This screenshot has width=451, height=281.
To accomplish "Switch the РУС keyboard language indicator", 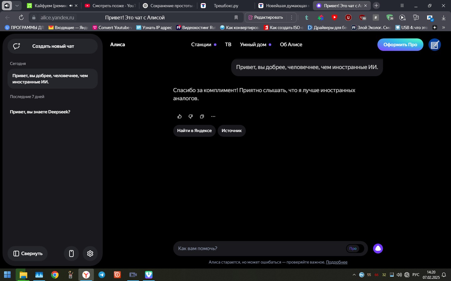I will (416, 275).
